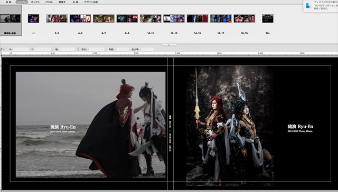Focus the 拡大率 scale input field
Viewport: 338px width, 192px height.
point(147,49)
